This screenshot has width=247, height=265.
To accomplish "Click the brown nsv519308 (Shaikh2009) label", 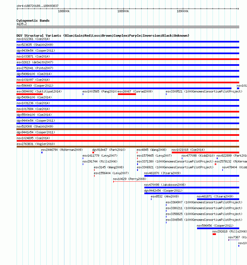I will [x=35, y=126].
